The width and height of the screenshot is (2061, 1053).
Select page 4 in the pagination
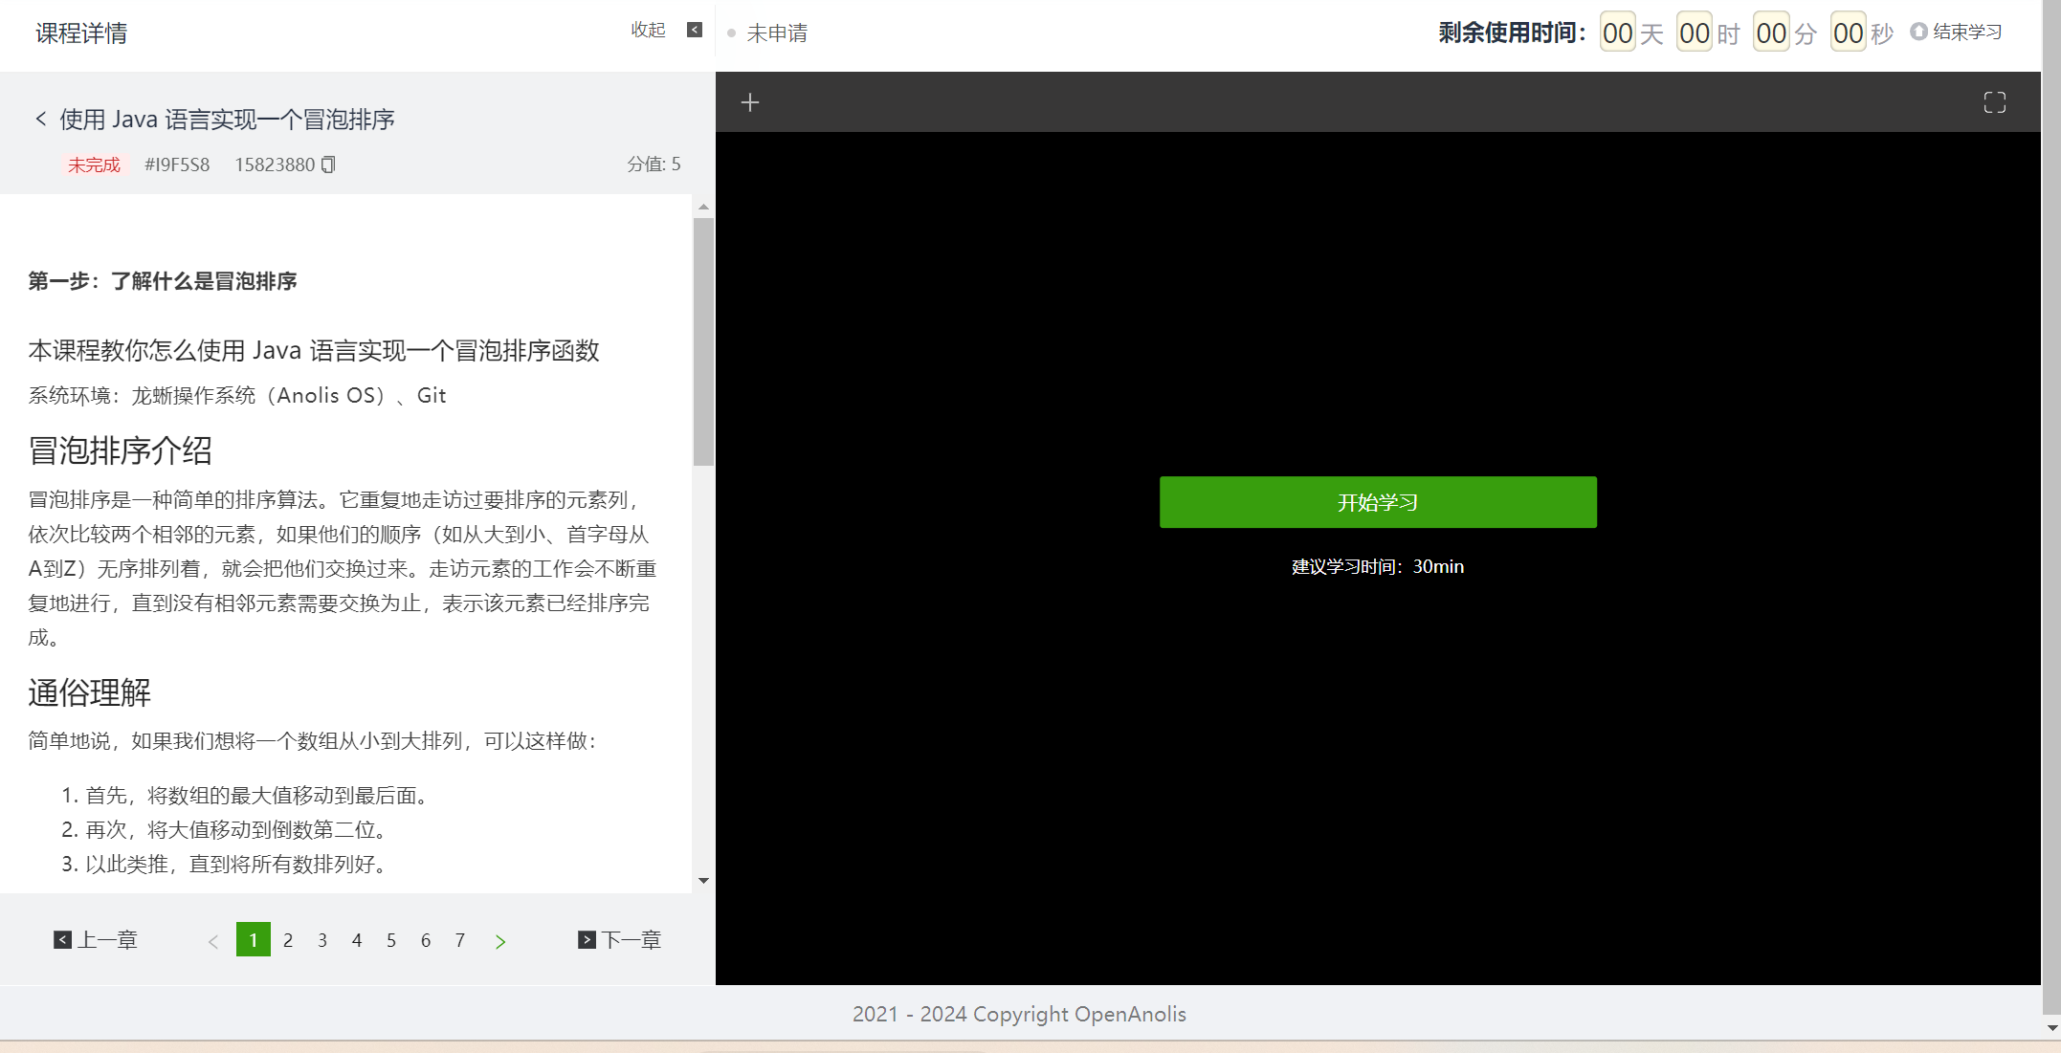[x=357, y=940]
